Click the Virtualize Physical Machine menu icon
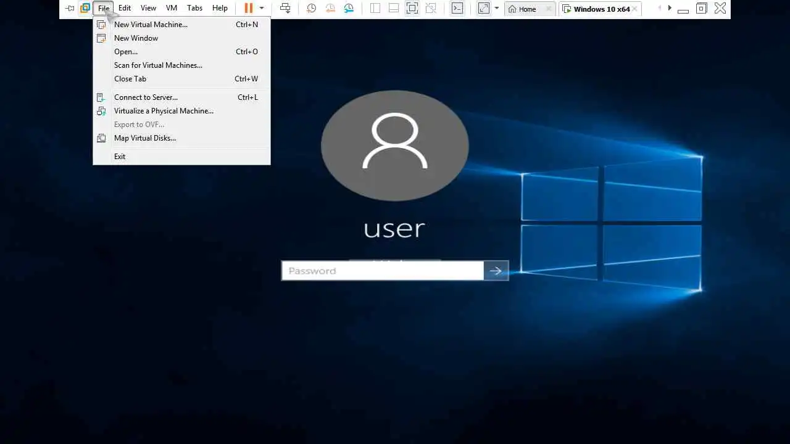 [x=101, y=111]
